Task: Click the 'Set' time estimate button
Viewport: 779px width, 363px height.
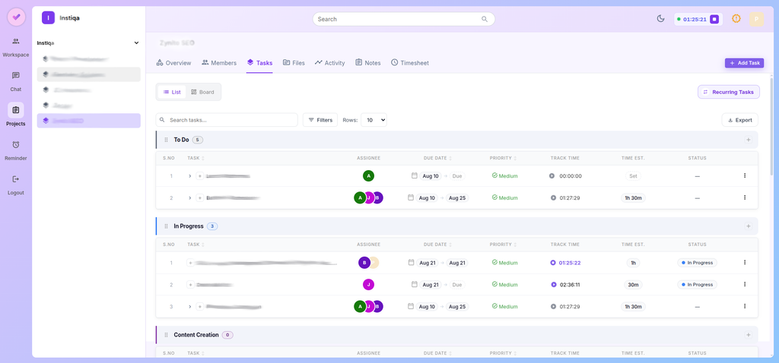Action: (633, 176)
